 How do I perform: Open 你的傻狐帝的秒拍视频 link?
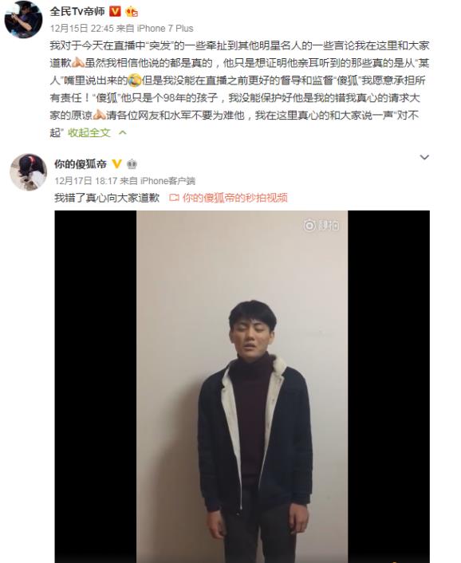234,198
